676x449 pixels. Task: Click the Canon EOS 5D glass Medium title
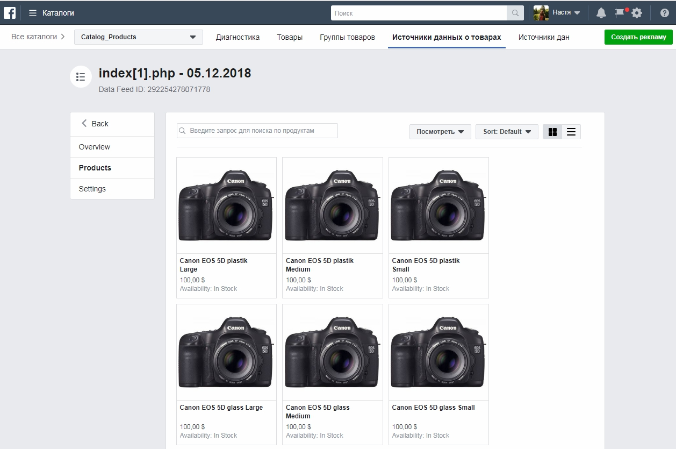pos(318,412)
